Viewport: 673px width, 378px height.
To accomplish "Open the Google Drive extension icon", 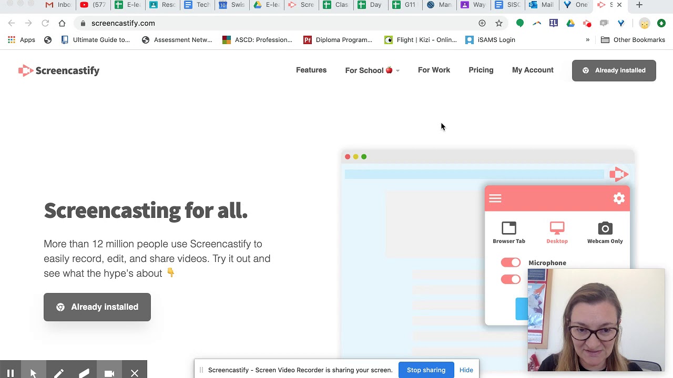I will [570, 23].
